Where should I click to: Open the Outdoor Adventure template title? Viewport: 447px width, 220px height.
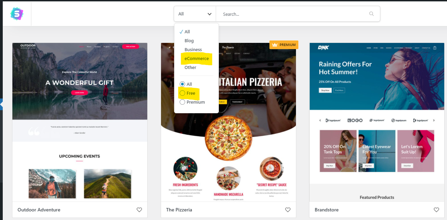click(39, 210)
